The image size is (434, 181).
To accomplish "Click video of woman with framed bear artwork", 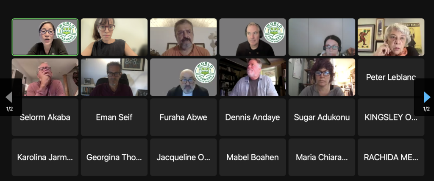I will tap(391, 37).
